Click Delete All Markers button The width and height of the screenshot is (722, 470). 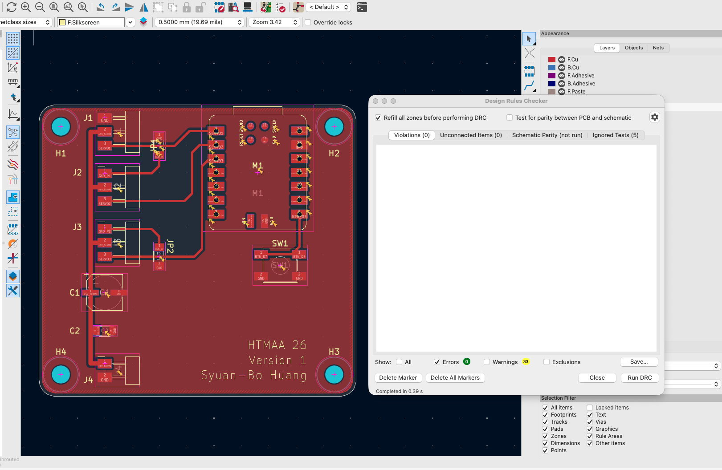tap(455, 377)
